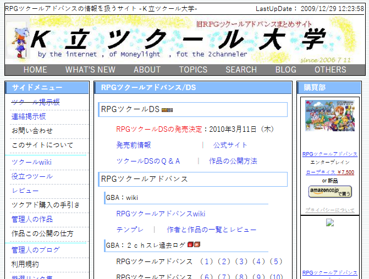369x279 pixels.
Task: Click the NEW badge beside RPGツクールDS
Action: tap(167, 110)
